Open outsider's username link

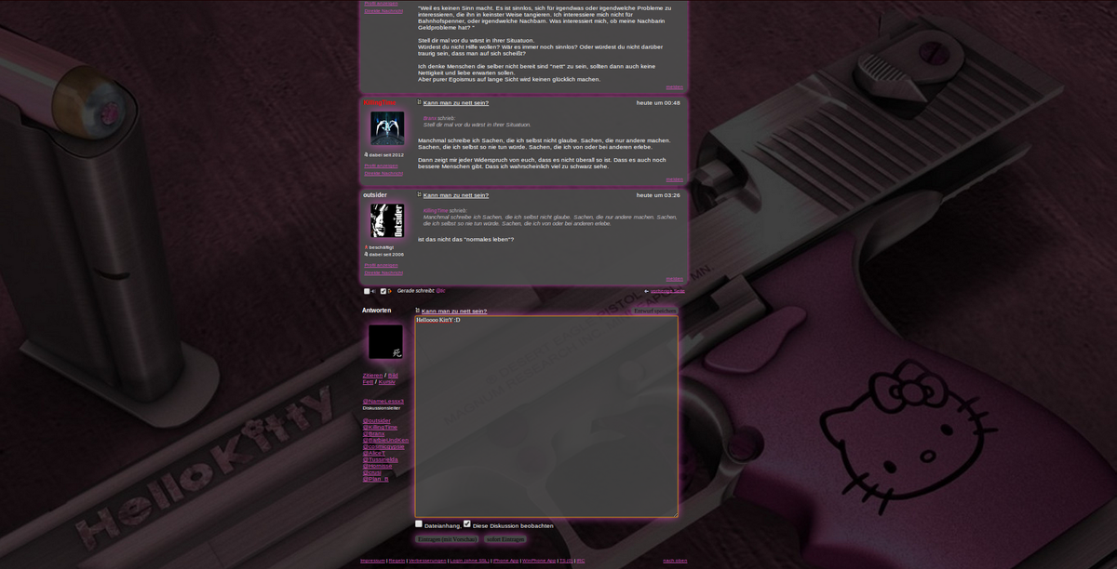coord(375,195)
